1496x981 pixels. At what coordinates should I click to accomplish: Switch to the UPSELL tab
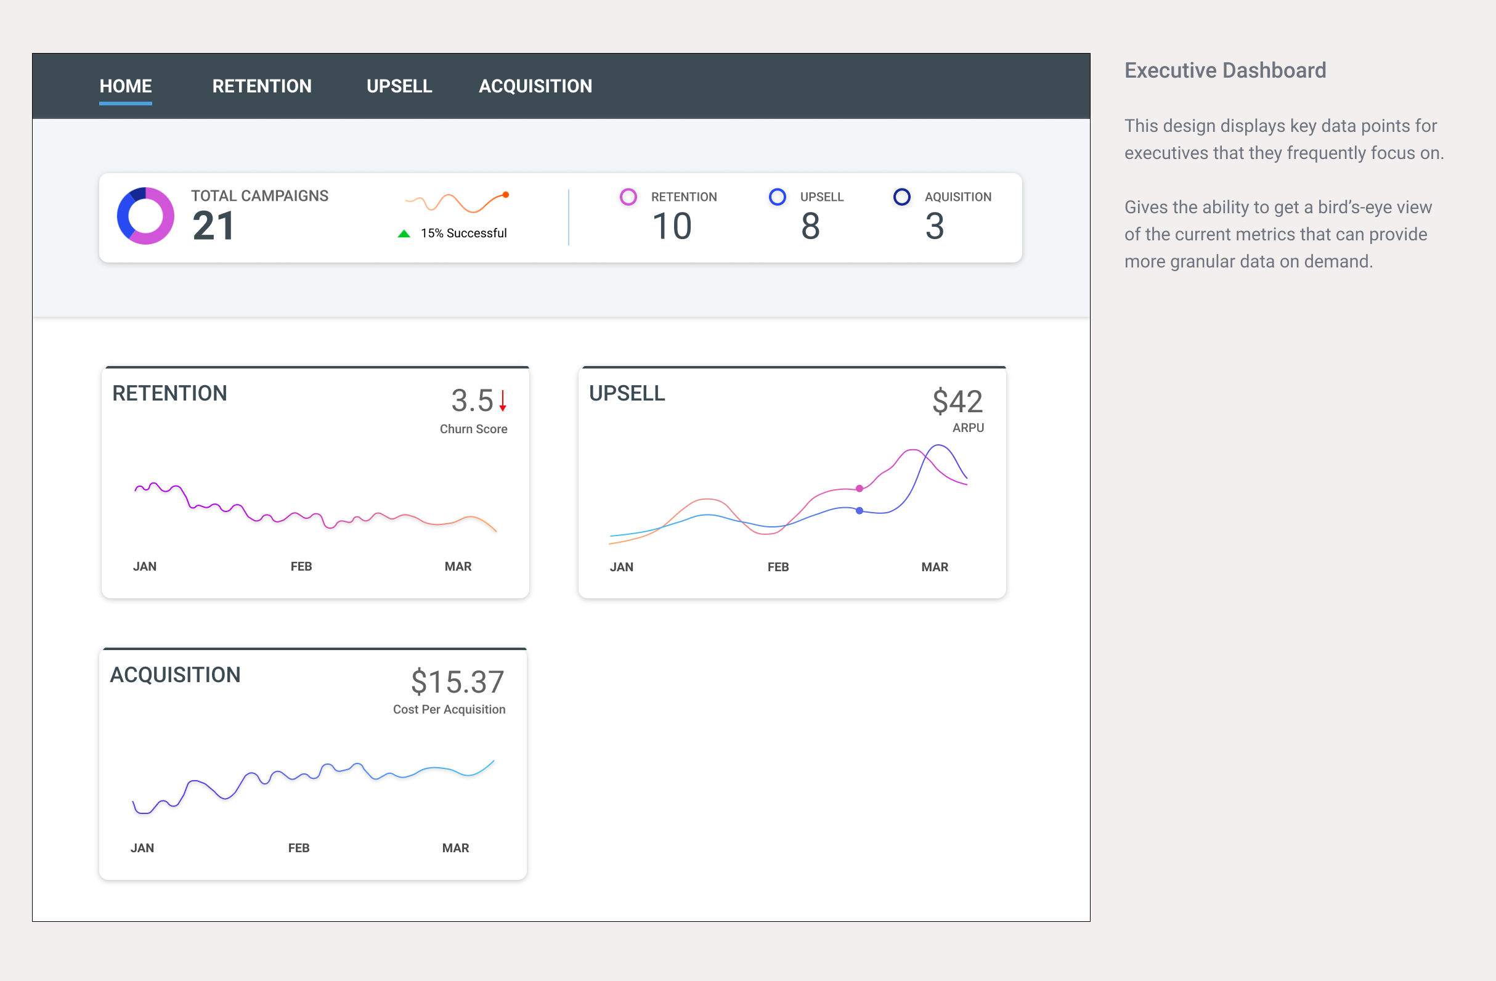[x=399, y=86]
